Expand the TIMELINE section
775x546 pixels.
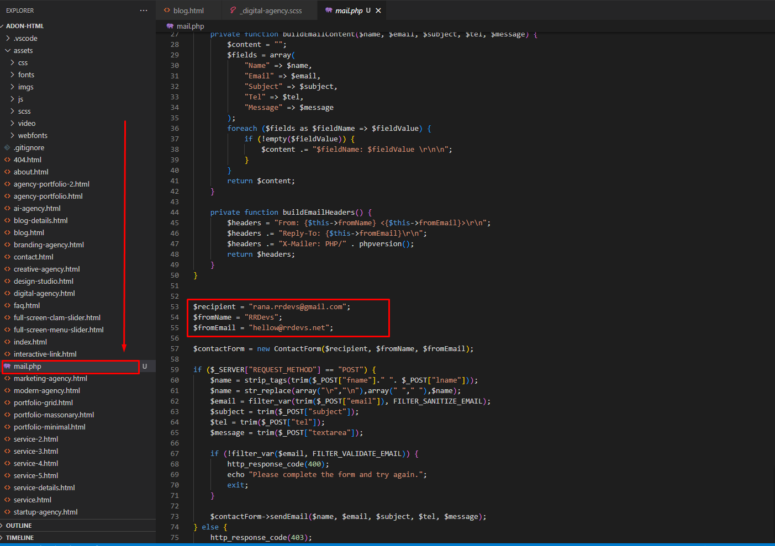20,538
